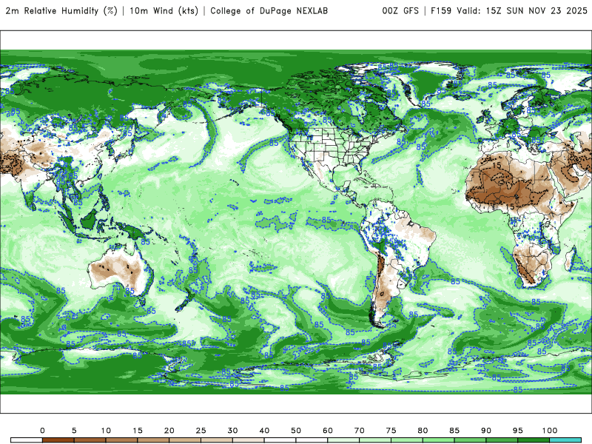Select the pale green 70–75 legend swatch

tap(375, 440)
